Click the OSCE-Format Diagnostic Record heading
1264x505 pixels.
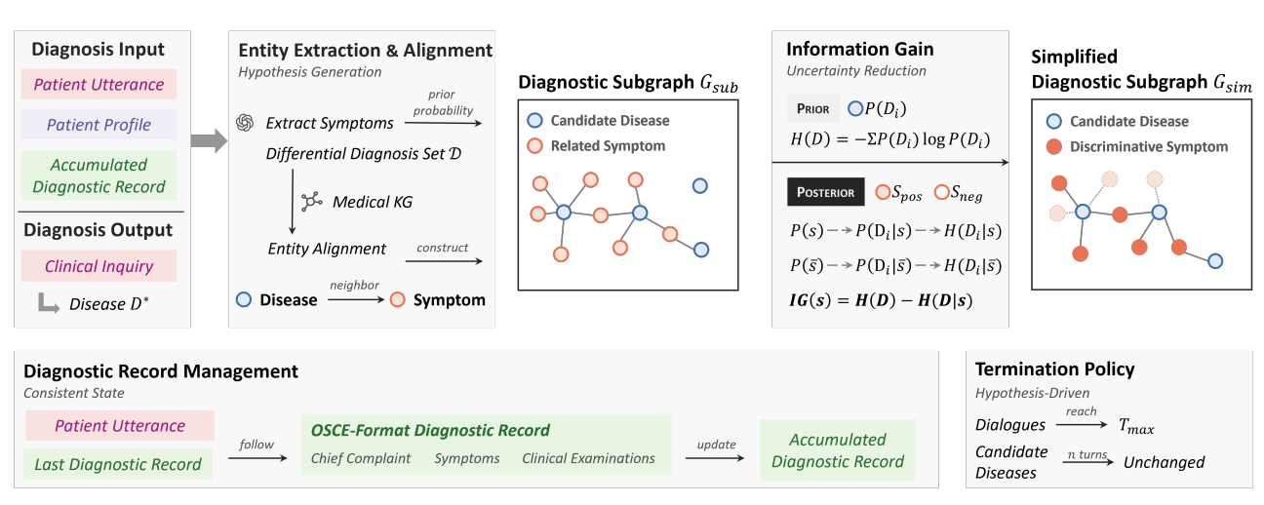(x=430, y=430)
